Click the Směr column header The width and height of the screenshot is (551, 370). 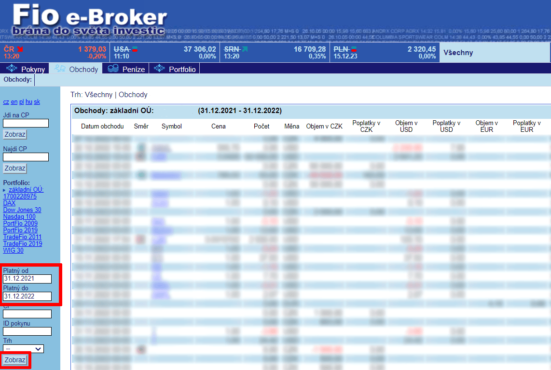(141, 126)
